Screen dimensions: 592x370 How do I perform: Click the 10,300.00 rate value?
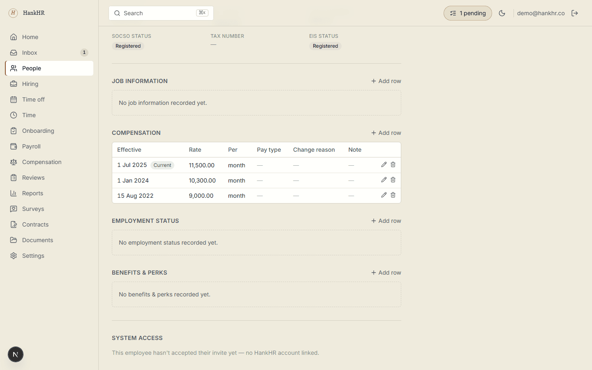tap(202, 180)
